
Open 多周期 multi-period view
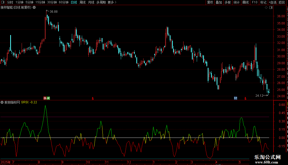101,2
